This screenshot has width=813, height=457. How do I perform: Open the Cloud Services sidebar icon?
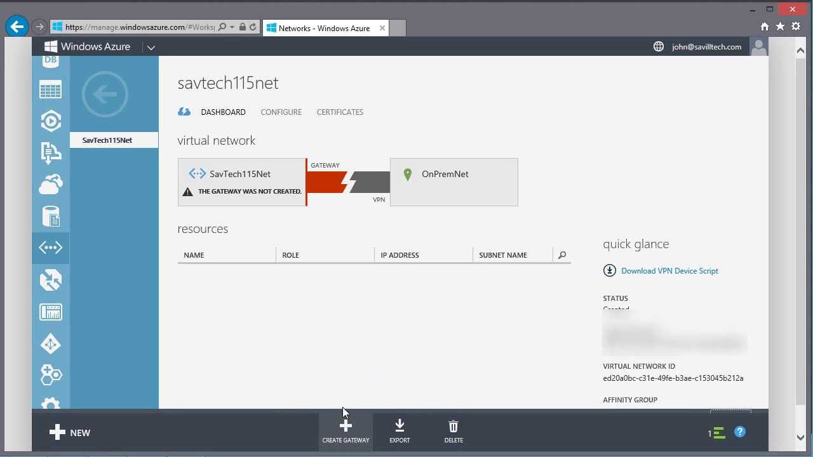point(50,184)
